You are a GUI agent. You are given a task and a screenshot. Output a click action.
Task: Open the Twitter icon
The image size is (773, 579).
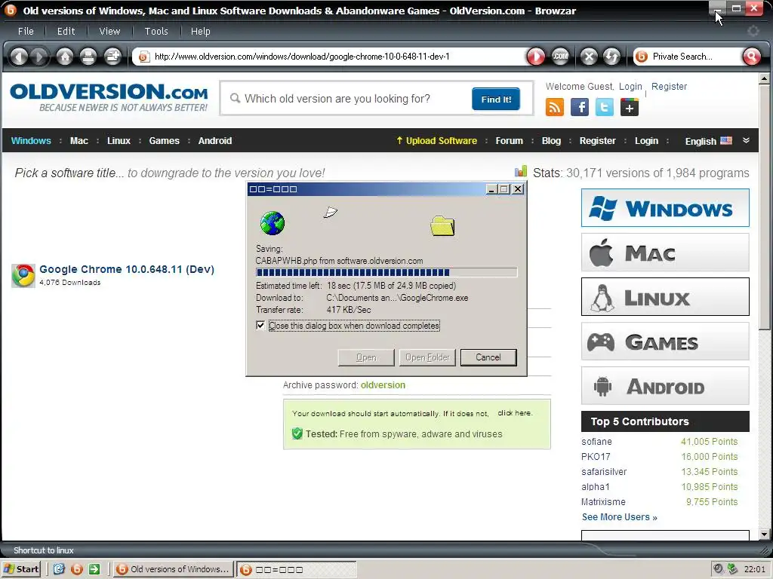click(x=605, y=107)
